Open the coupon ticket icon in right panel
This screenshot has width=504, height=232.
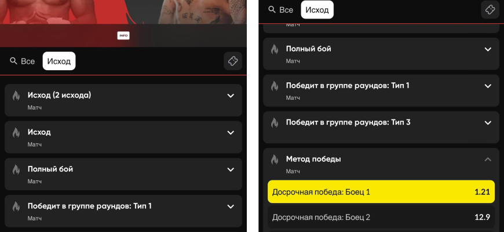[x=490, y=10]
